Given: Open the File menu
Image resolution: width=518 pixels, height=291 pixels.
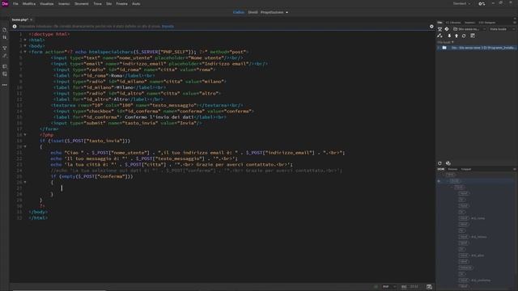Looking at the screenshot, I should coord(15,3).
